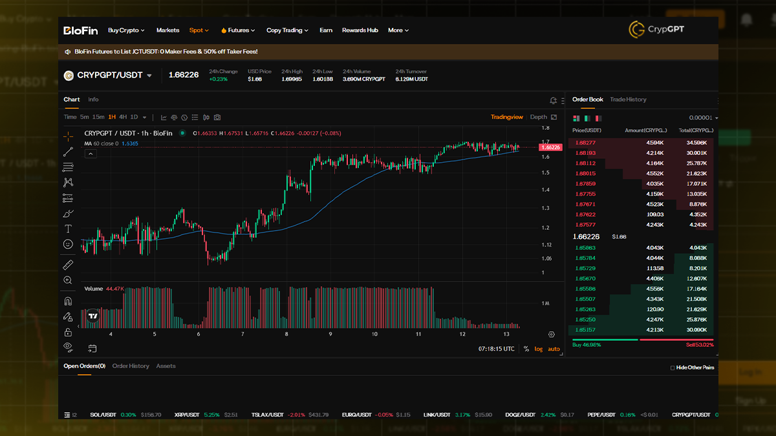
Task: Select the measure ruler tool
Action: (x=67, y=264)
